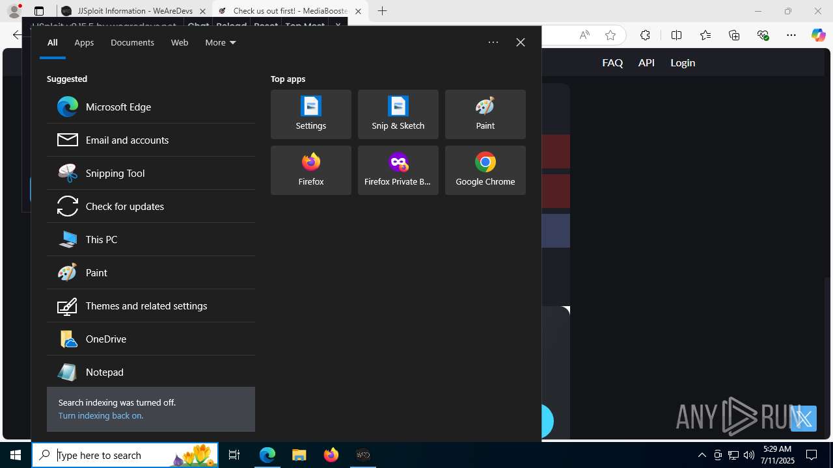Viewport: 833px width, 468px height.
Task: Open Edge Extensions button
Action: pos(645,35)
